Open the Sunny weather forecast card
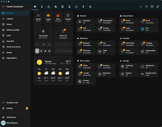Screen dimensions: 162x127 click(x=53, y=70)
